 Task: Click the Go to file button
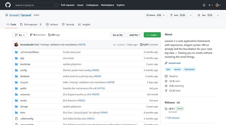point(118,35)
